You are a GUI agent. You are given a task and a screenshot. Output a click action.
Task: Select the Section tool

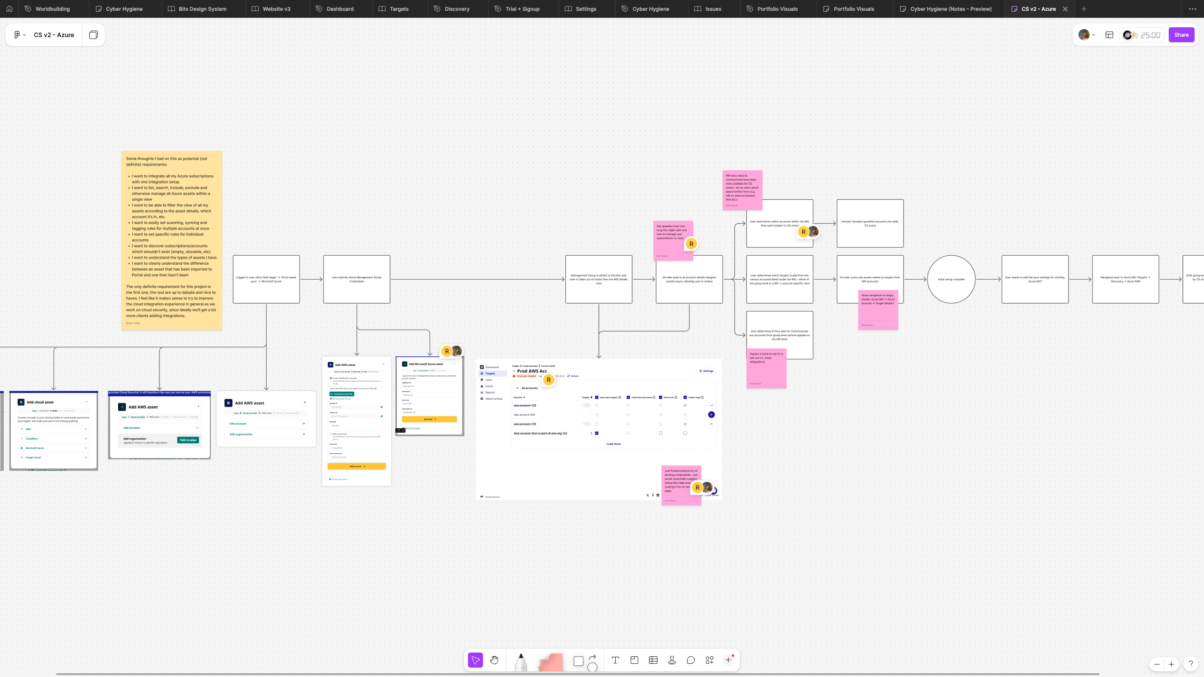tap(634, 660)
